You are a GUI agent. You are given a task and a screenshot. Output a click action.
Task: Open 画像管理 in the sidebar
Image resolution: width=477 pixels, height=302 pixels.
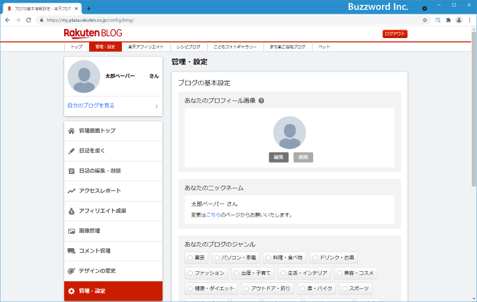click(113, 231)
